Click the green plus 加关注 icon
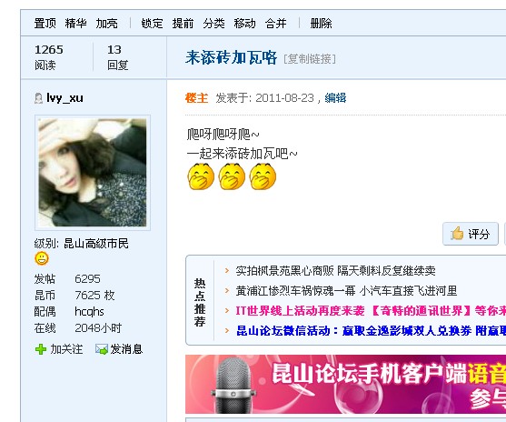506x422 pixels. [41, 349]
